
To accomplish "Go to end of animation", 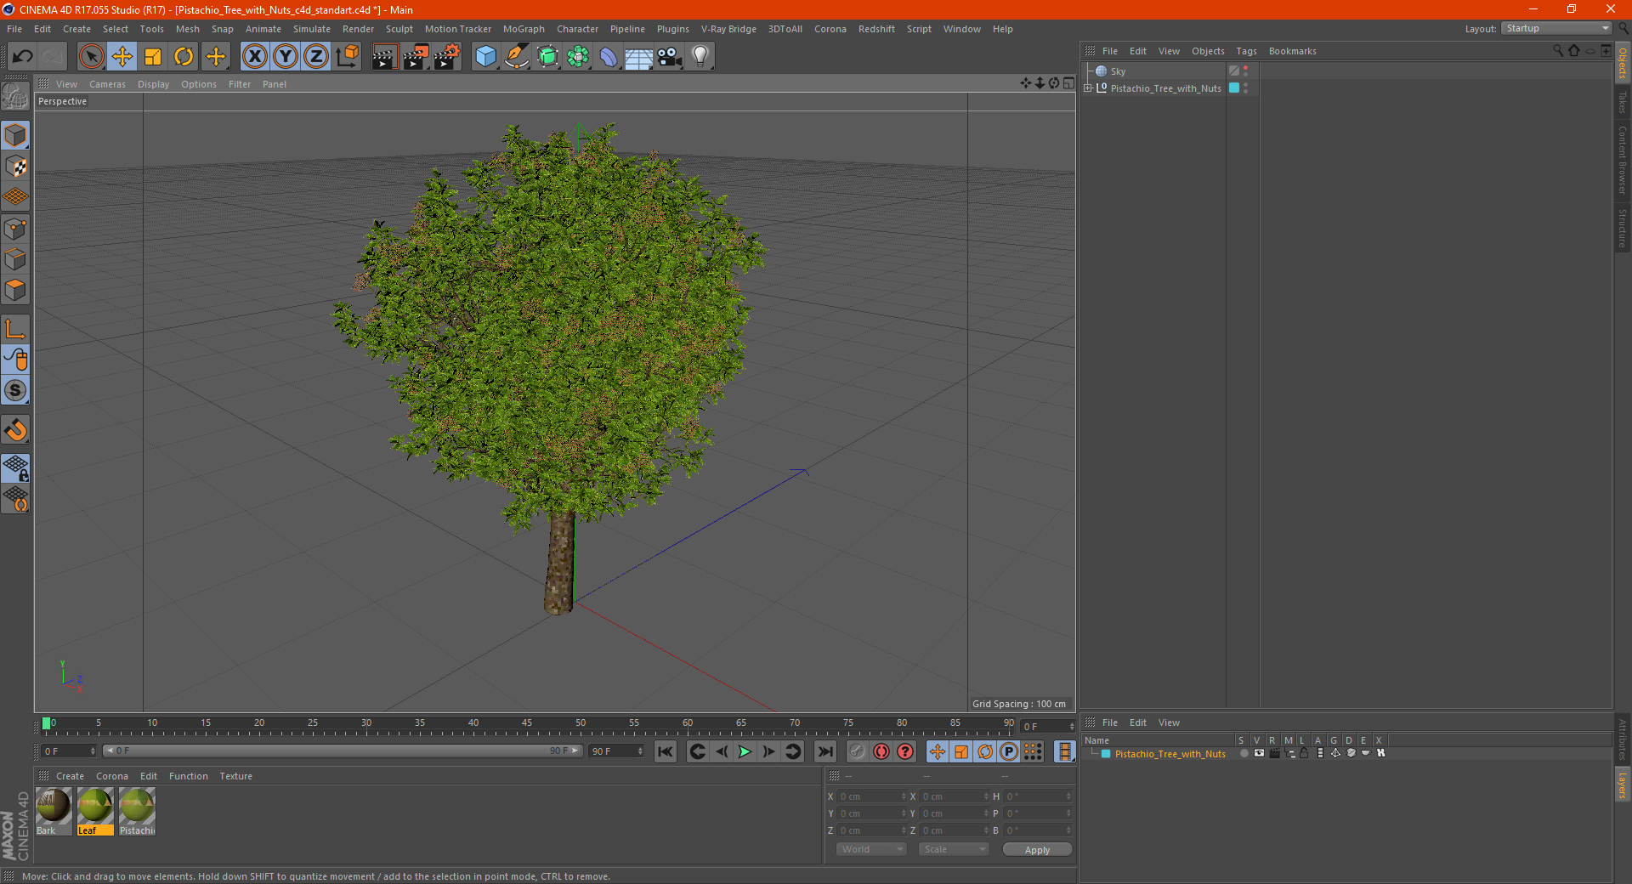I will [824, 751].
